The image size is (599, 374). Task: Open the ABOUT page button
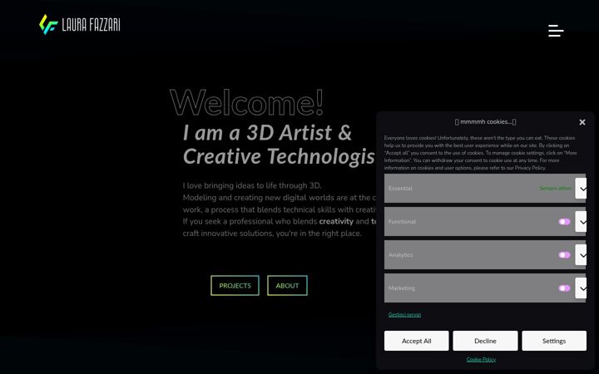287,285
